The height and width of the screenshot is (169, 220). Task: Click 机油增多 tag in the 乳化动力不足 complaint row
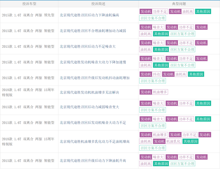(x=160, y=135)
